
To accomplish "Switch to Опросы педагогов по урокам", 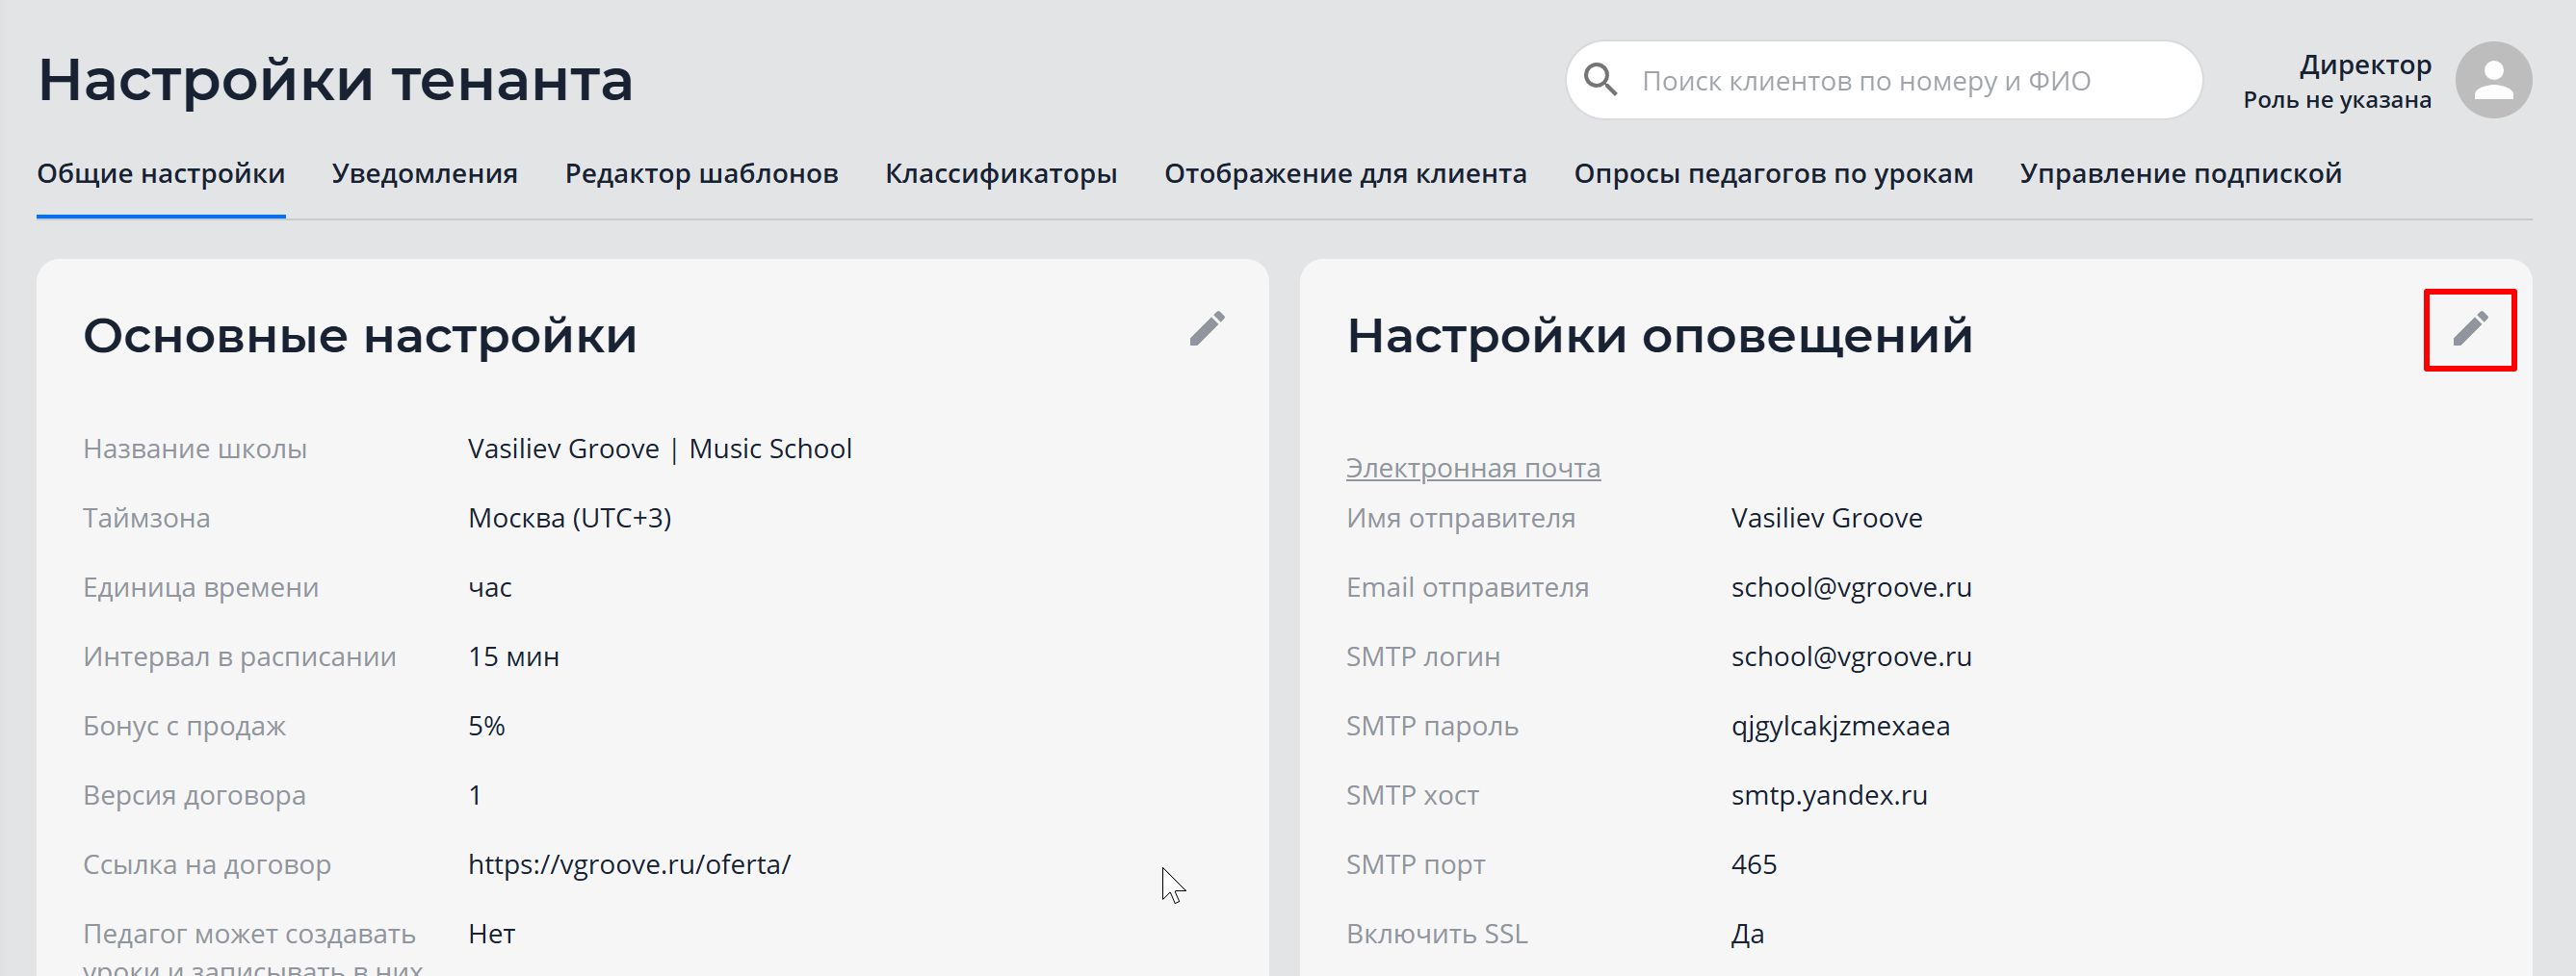I will [x=1773, y=174].
